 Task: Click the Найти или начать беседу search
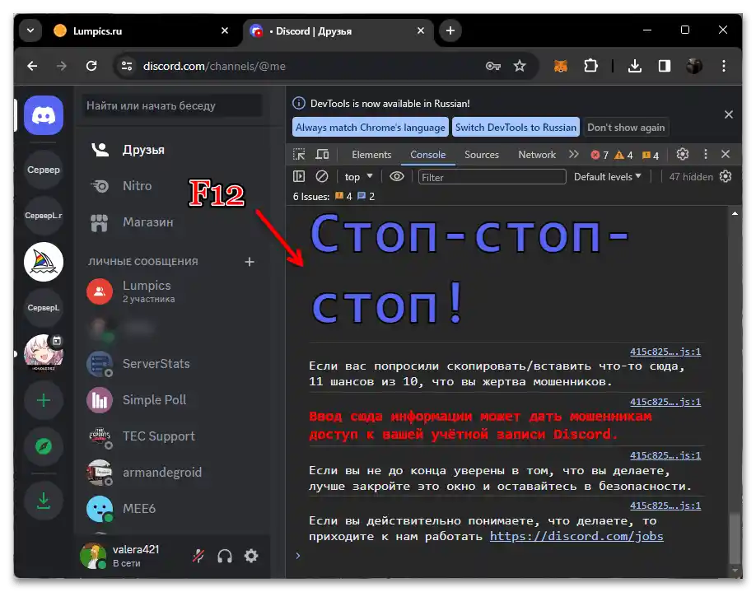172,105
